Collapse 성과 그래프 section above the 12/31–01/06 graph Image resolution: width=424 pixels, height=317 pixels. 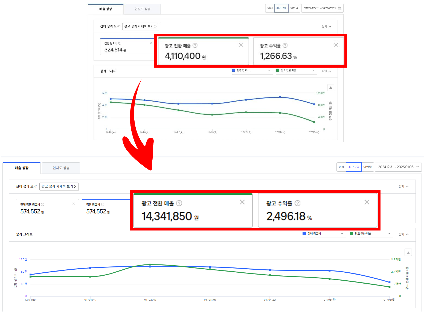pyautogui.click(x=403, y=234)
